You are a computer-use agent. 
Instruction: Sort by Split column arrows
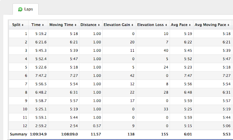point(23,25)
